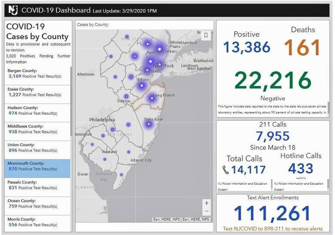Click the NJ logo in header
Viewport: 335px width, 235px height.
[x=13, y=10]
